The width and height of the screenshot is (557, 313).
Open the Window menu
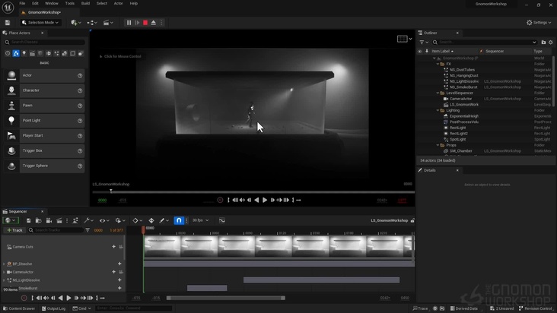tap(52, 4)
